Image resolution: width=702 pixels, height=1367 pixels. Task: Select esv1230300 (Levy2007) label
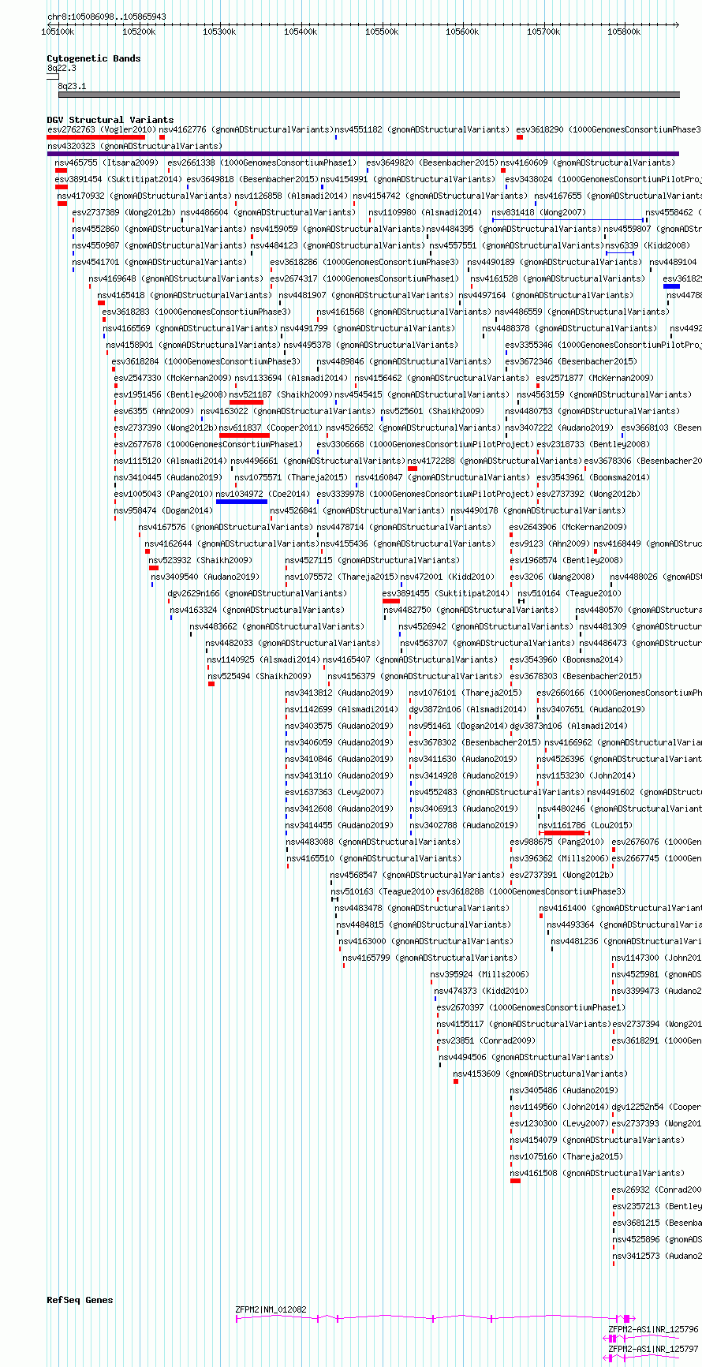click(559, 1123)
